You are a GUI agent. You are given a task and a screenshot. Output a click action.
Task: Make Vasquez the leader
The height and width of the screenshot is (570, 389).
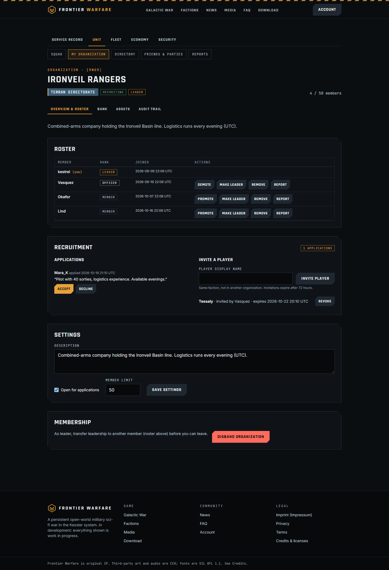pos(232,185)
